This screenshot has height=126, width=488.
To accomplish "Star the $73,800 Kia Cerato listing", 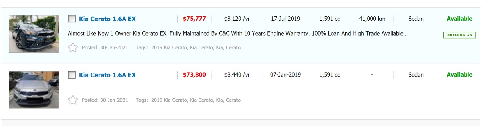I will [x=73, y=100].
